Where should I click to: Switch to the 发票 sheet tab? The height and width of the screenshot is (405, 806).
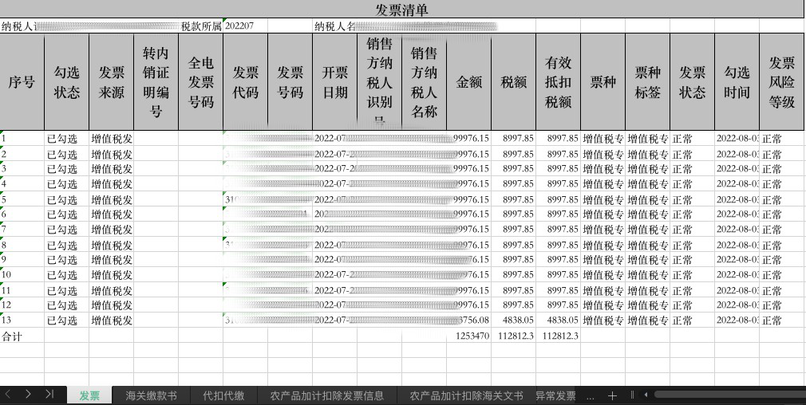[x=89, y=395]
